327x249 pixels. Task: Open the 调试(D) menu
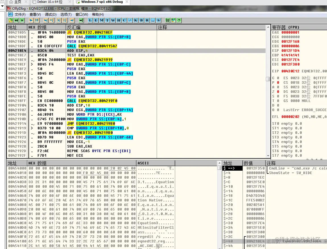[51, 15]
